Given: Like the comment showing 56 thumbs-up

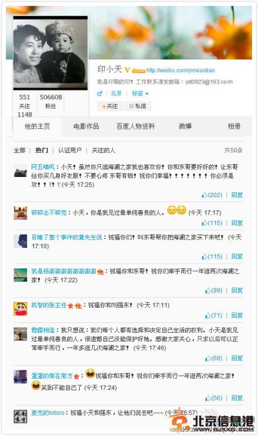Looking at the screenshot, I should (208, 398).
